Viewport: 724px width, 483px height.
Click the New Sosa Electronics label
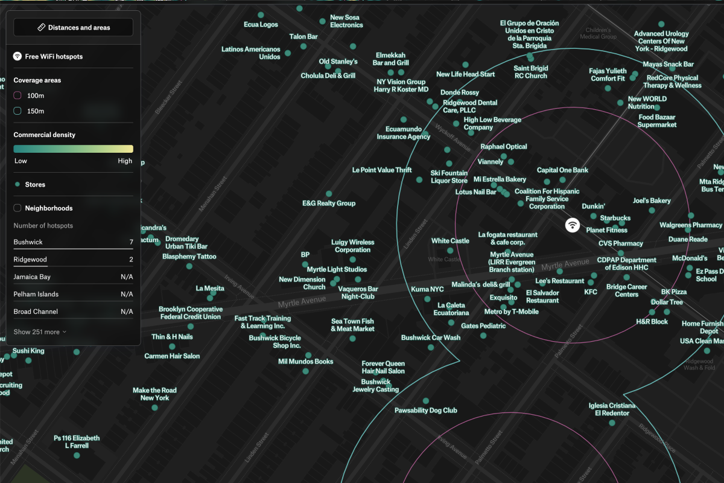(346, 21)
